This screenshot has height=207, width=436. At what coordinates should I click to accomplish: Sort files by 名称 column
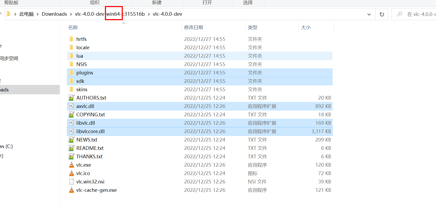pyautogui.click(x=73, y=28)
